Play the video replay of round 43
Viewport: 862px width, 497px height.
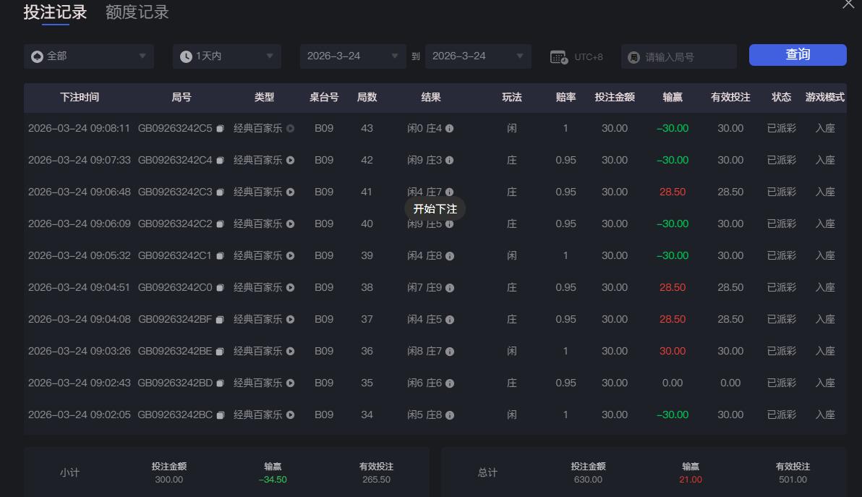coord(289,128)
